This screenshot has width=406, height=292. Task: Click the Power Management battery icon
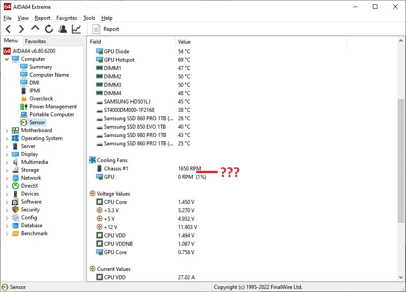(24, 107)
